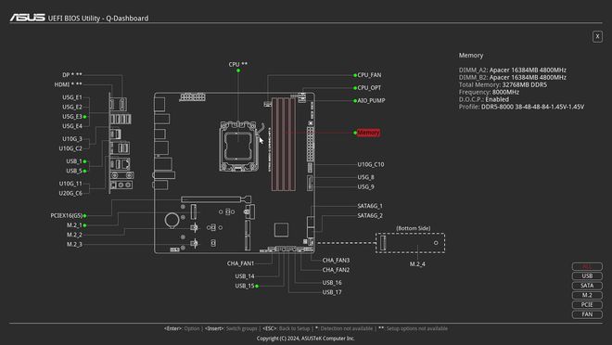Close Q-Dashboard with the X button
The image size is (612, 345).
point(597,36)
